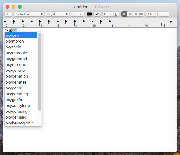
Task: Click the completion list scrollbar
Action: point(40,72)
